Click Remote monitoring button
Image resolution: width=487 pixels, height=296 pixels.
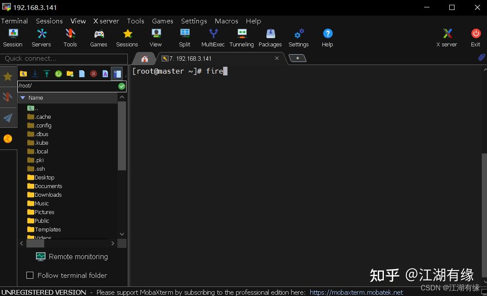tap(72, 257)
